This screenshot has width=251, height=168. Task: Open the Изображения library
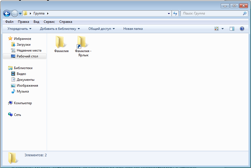click(x=27, y=86)
